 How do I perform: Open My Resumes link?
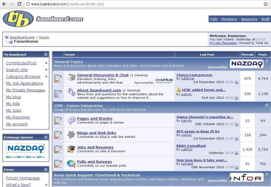(18, 117)
